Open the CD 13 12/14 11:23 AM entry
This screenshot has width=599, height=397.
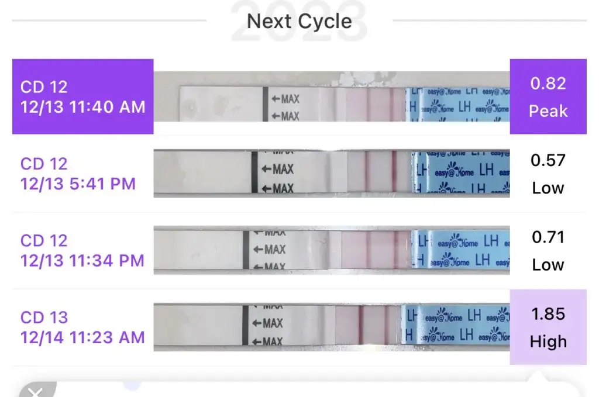[82, 327]
